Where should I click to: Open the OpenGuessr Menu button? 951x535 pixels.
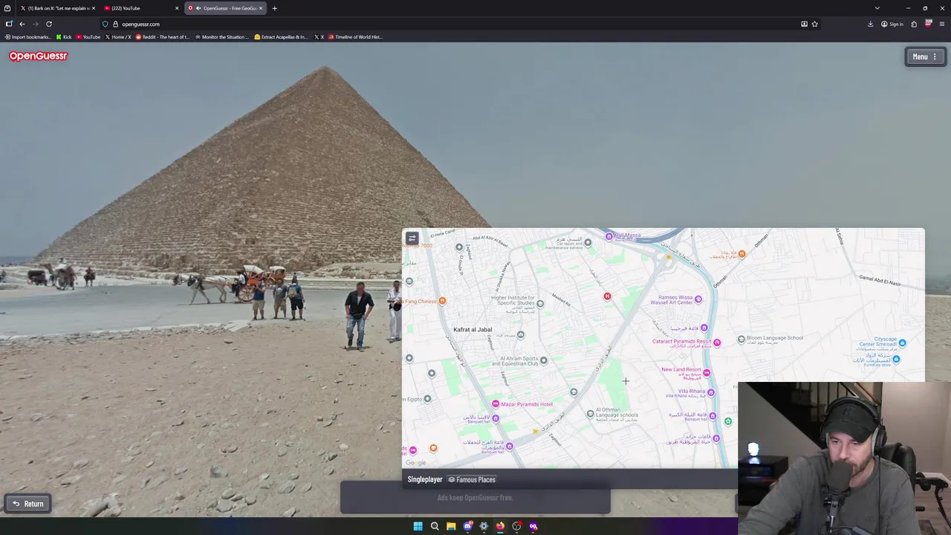click(925, 56)
